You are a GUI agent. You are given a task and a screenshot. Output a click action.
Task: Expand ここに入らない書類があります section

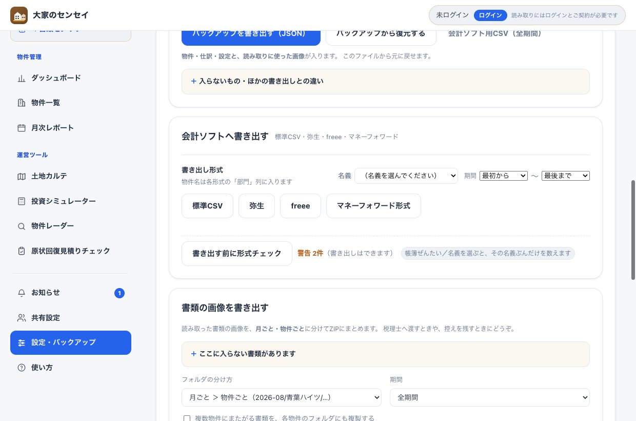click(386, 354)
